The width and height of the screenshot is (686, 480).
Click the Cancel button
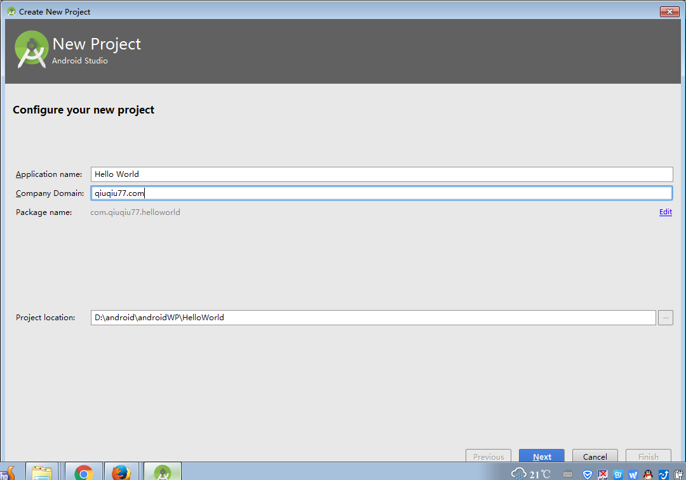tap(595, 456)
